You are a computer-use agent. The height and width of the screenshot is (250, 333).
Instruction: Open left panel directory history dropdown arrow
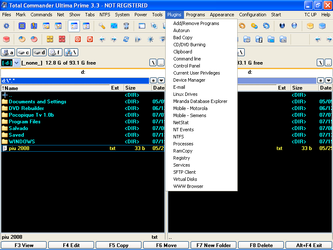pyautogui.click(x=161, y=80)
